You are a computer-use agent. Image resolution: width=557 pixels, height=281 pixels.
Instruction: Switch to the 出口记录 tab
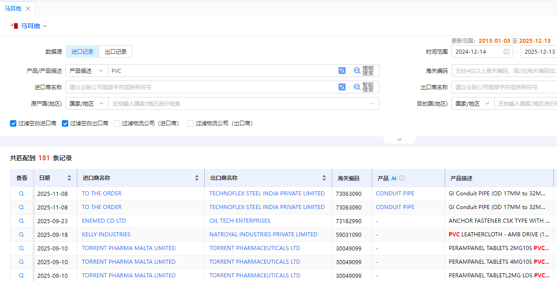115,51
